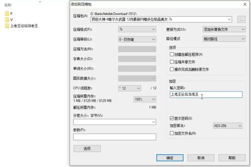Click the 上老王论坛当老王 folder name
Image resolution: width=251 pixels, height=167 pixels.
(x=24, y=26)
